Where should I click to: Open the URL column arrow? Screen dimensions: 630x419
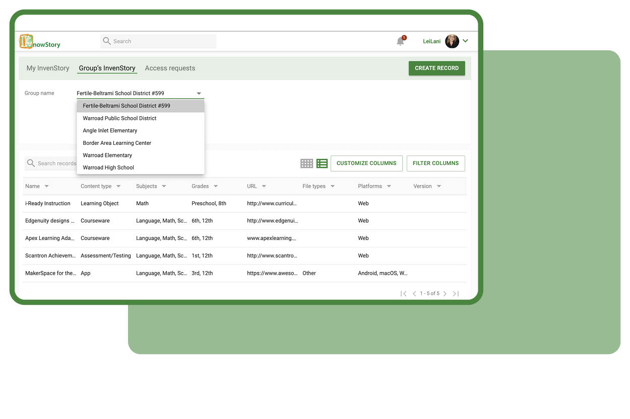(264, 186)
